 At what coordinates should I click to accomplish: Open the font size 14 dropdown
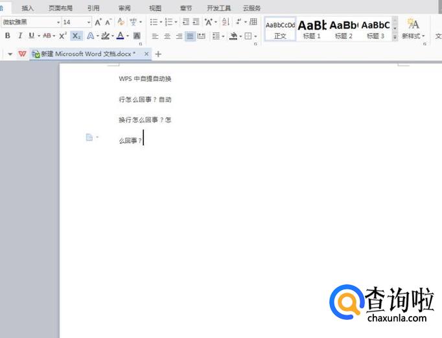tap(89, 22)
